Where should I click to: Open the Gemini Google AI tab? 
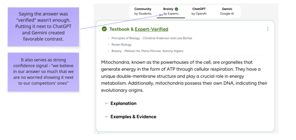227,11
